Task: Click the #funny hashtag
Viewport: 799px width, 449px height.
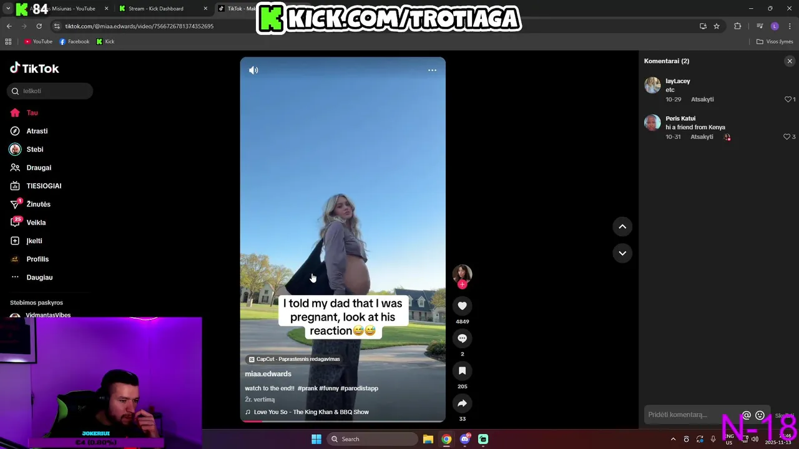Action: pyautogui.click(x=329, y=388)
